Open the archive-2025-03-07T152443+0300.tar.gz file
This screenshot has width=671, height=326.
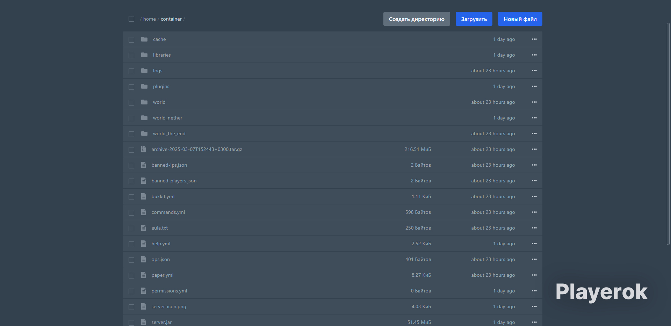point(197,149)
